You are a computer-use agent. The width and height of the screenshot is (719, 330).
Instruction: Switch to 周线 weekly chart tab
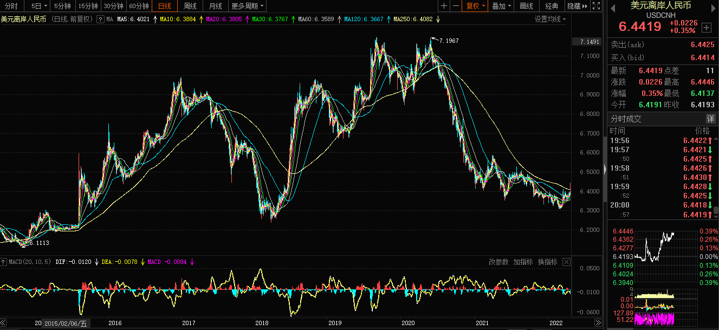[x=190, y=6]
